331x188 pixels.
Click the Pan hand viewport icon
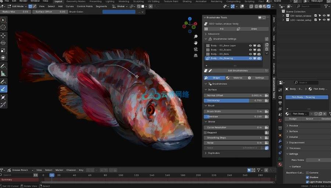[196, 43]
